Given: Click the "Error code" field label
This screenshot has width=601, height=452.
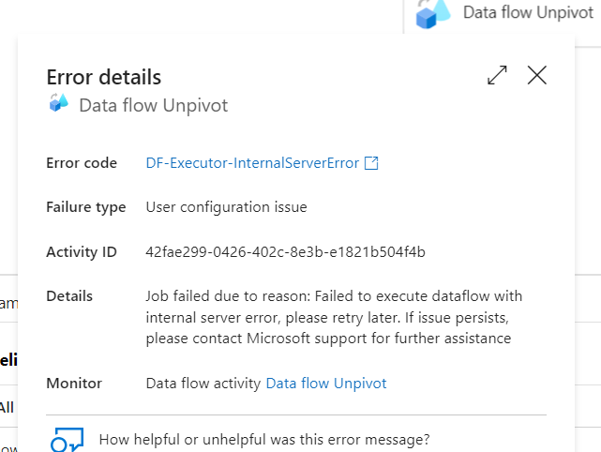Looking at the screenshot, I should pos(82,163).
